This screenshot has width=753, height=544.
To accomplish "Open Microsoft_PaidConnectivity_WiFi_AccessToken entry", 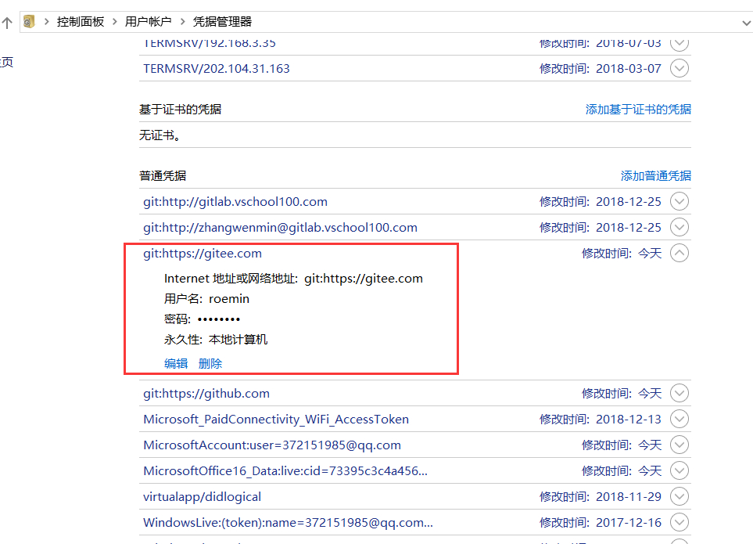I will pyautogui.click(x=276, y=420).
